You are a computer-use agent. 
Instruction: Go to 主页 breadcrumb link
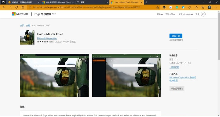coord(22,25)
